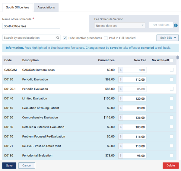The image size is (181, 171).
Task: Click the blue info icon beside Set End Date
Action: pos(176,25)
